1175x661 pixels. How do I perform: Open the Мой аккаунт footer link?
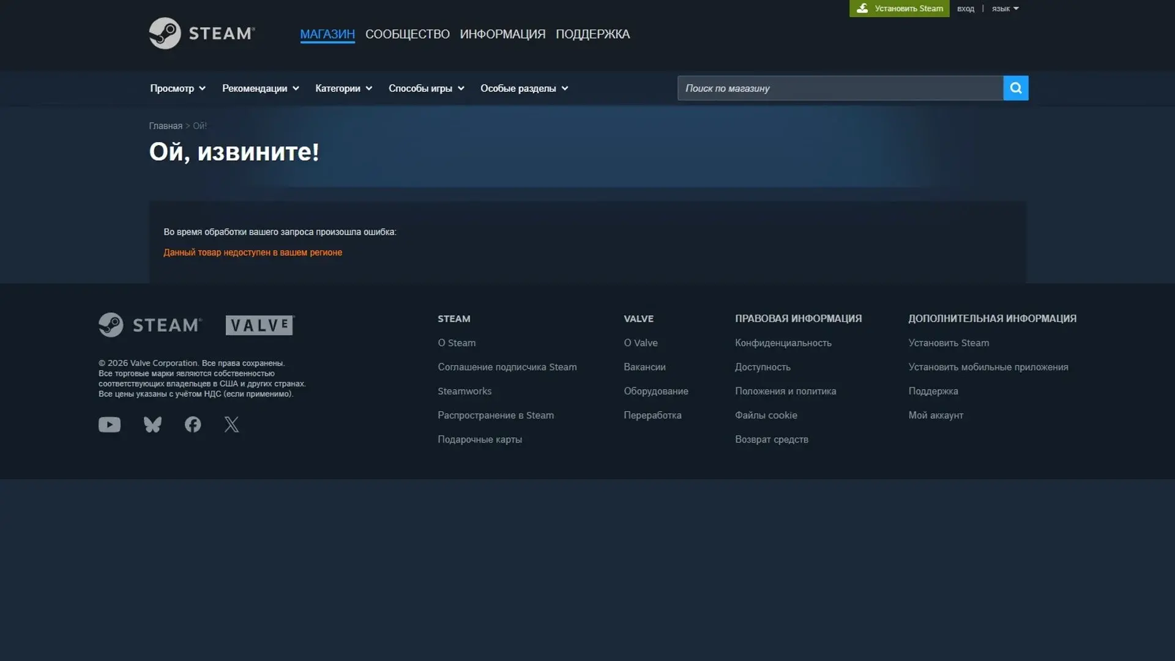[x=936, y=415]
